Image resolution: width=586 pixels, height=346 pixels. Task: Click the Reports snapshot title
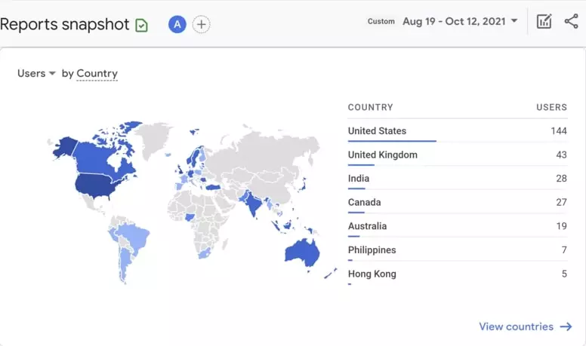[x=65, y=25]
